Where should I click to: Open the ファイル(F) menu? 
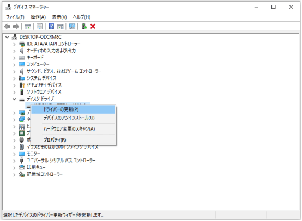(x=15, y=17)
